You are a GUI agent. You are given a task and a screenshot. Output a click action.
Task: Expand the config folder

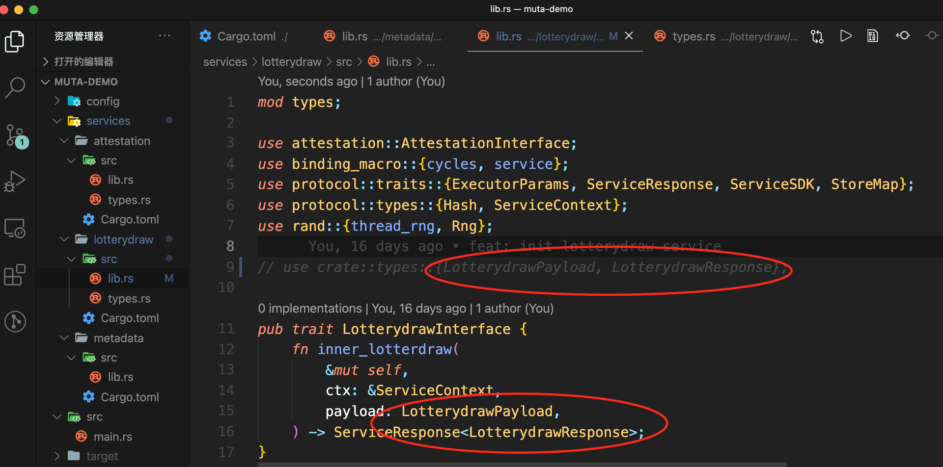57,101
